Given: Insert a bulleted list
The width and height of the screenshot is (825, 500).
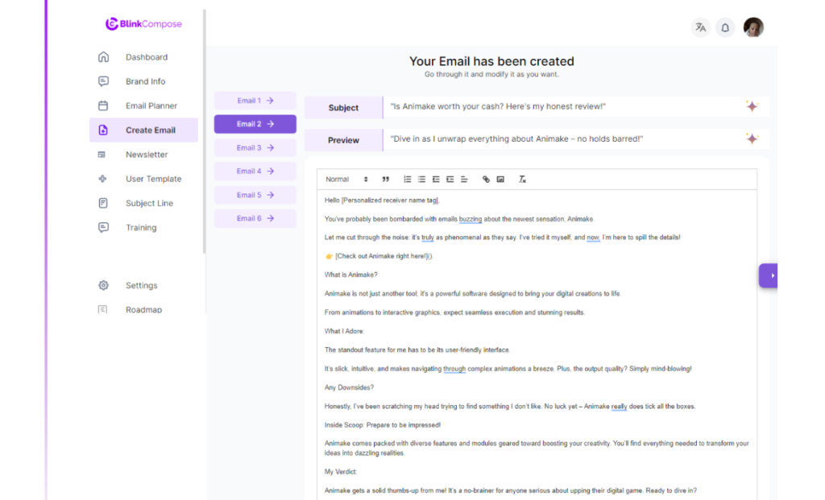Looking at the screenshot, I should click(421, 180).
